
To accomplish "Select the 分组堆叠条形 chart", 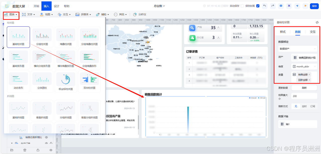I will coord(89,59).
